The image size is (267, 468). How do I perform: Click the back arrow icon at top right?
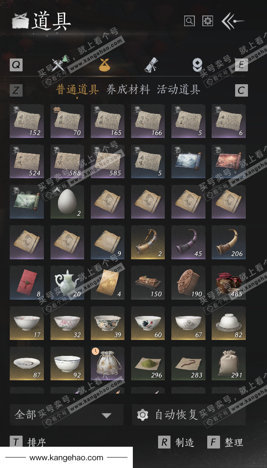233,21
